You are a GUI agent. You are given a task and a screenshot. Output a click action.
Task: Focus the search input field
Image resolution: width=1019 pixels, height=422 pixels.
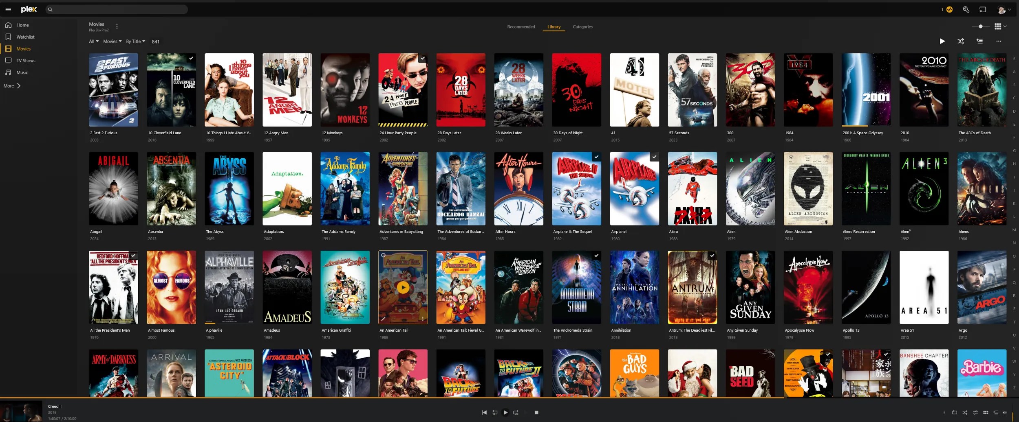(x=117, y=9)
